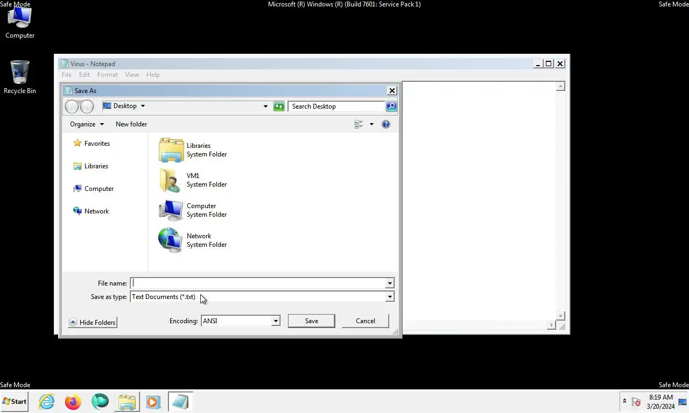
Task: Click the search magnifier icon
Action: [391, 106]
